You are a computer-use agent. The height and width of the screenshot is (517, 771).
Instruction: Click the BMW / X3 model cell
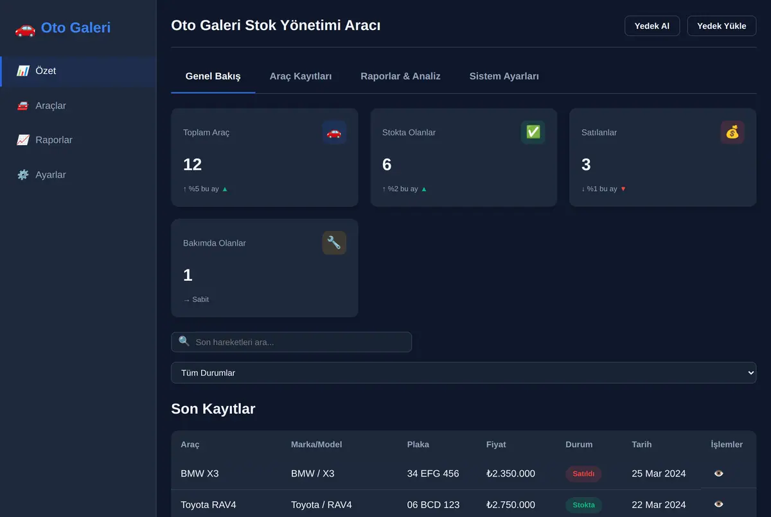point(313,473)
